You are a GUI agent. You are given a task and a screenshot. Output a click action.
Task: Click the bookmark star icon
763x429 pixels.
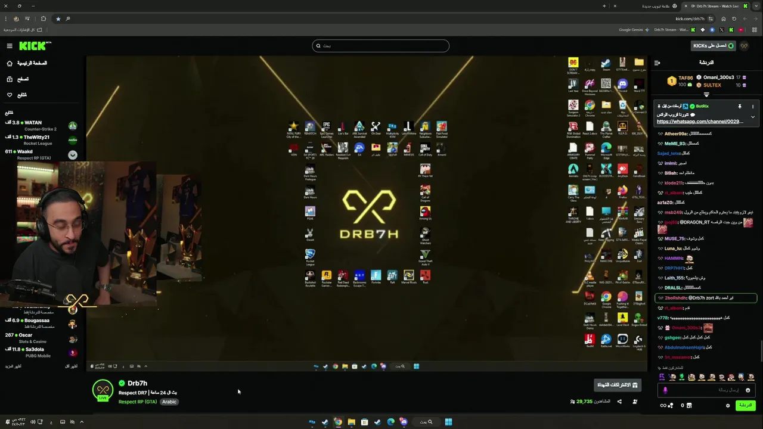(x=58, y=18)
